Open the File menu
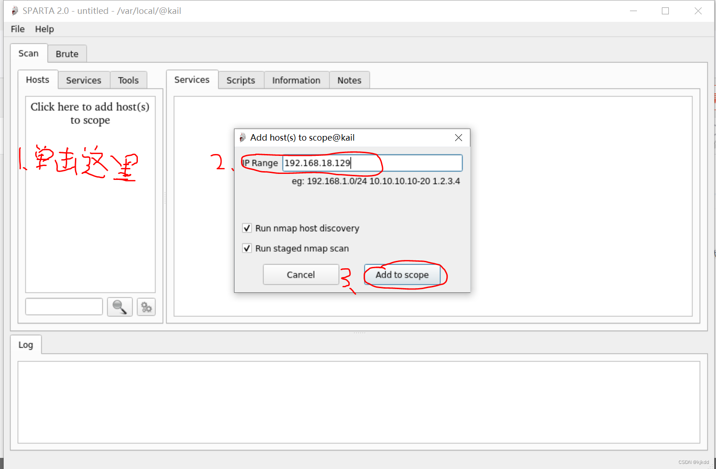Screen dimensions: 716x469 point(18,29)
